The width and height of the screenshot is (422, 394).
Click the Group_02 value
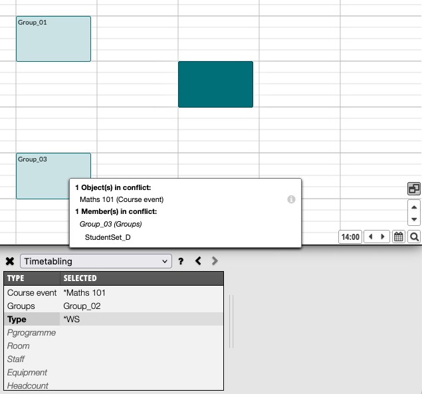82,306
